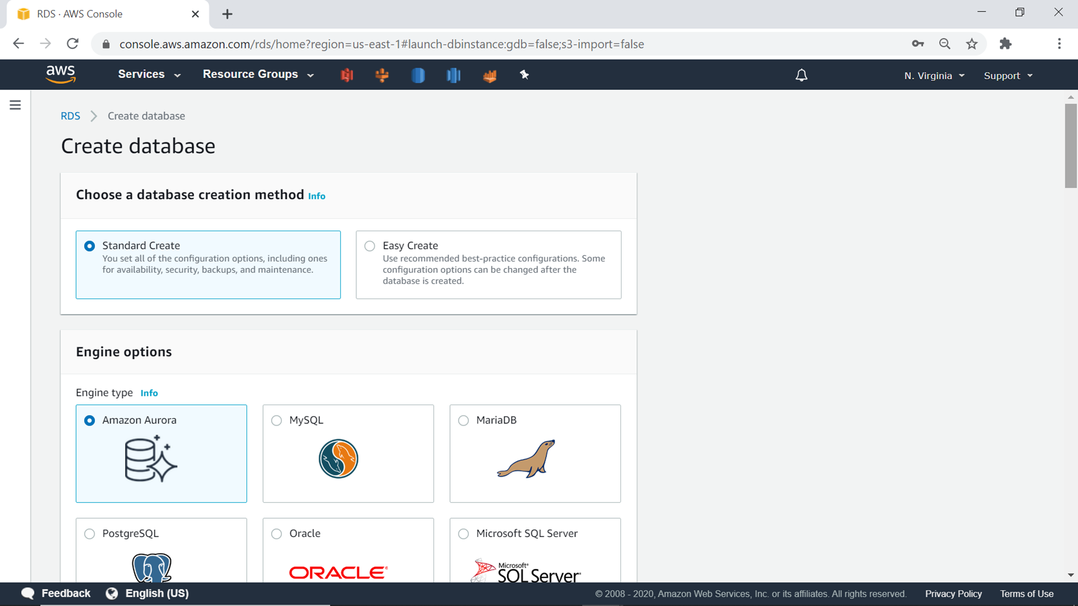The width and height of the screenshot is (1078, 606).
Task: Click the RDS breadcrumb link
Action: [70, 115]
